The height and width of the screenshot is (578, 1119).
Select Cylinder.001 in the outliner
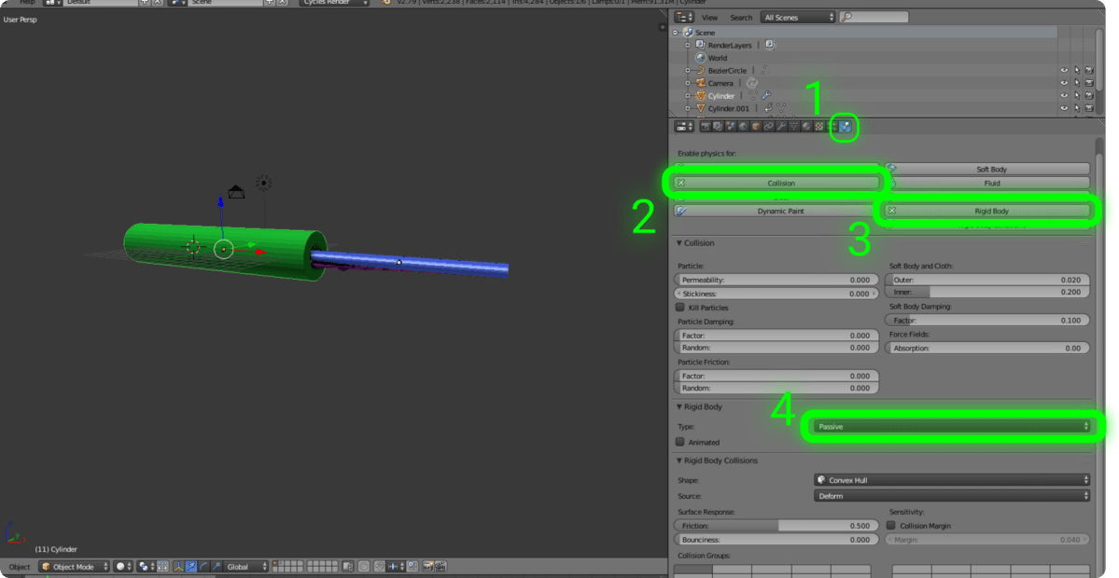tap(729, 108)
